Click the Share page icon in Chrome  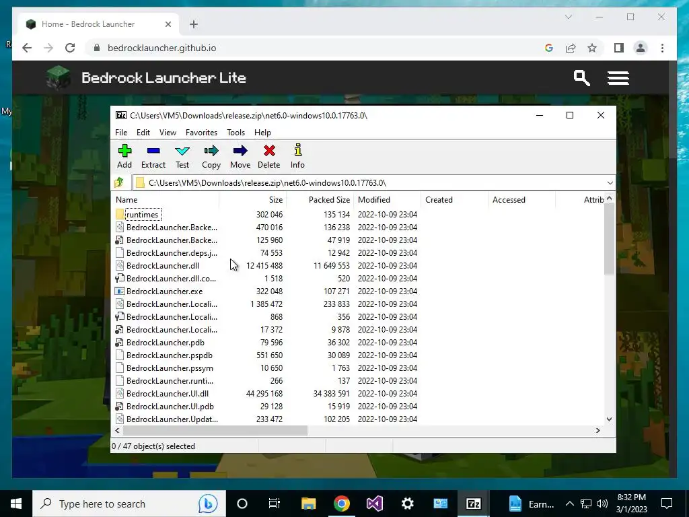coord(571,48)
